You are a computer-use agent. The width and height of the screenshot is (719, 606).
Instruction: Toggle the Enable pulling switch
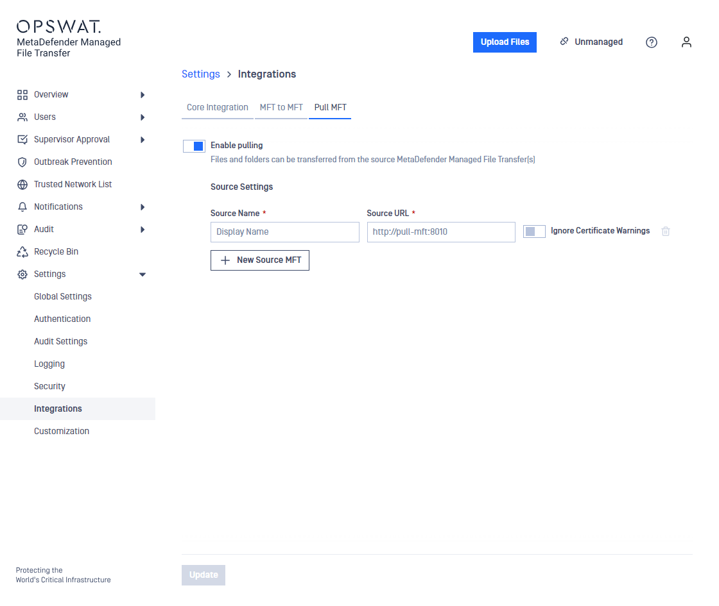coord(194,146)
